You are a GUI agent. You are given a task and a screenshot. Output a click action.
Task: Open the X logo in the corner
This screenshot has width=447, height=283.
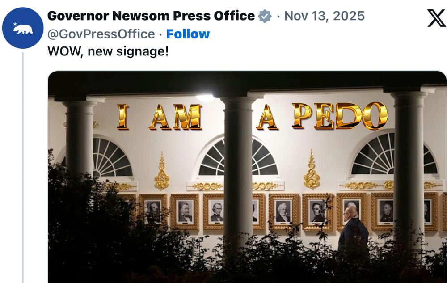point(436,18)
